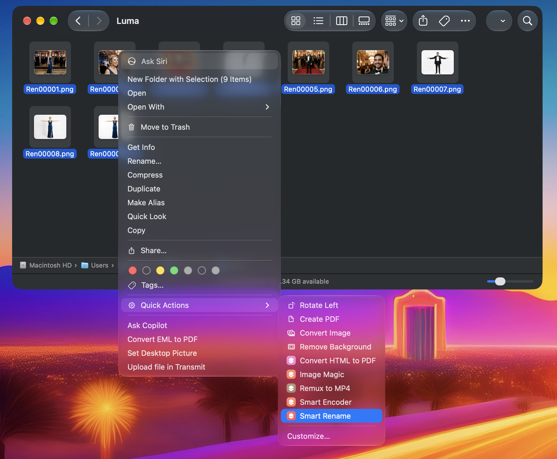Viewport: 557px width, 459px height.
Task: Select the Ren00007.png thumbnail
Action: pyautogui.click(x=437, y=62)
